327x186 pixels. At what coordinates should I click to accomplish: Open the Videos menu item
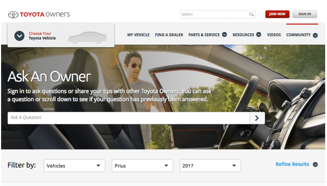click(x=274, y=35)
